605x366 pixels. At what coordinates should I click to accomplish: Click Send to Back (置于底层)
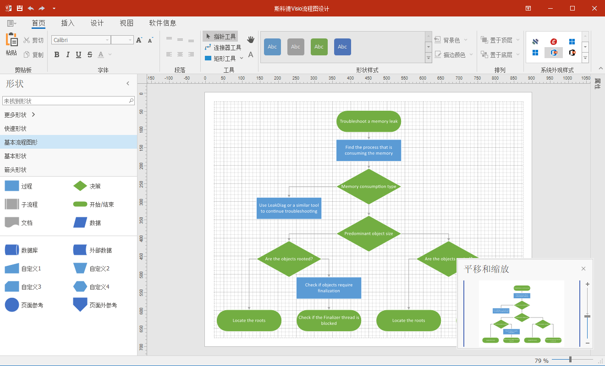(x=500, y=55)
